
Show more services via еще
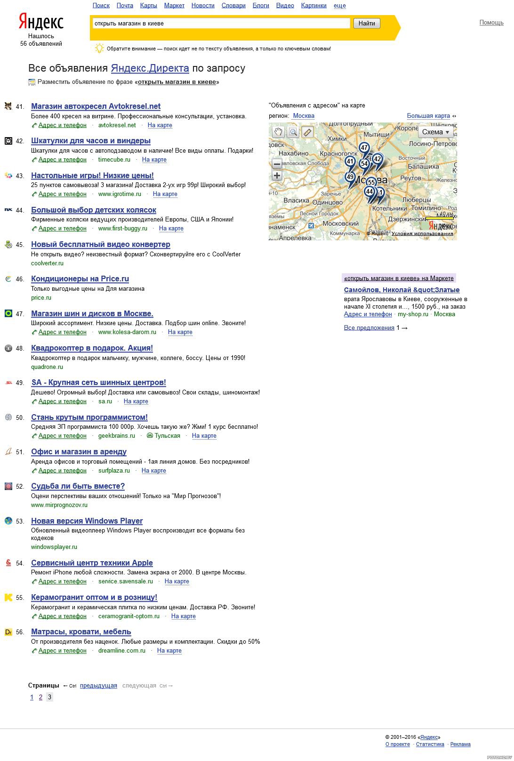point(340,5)
